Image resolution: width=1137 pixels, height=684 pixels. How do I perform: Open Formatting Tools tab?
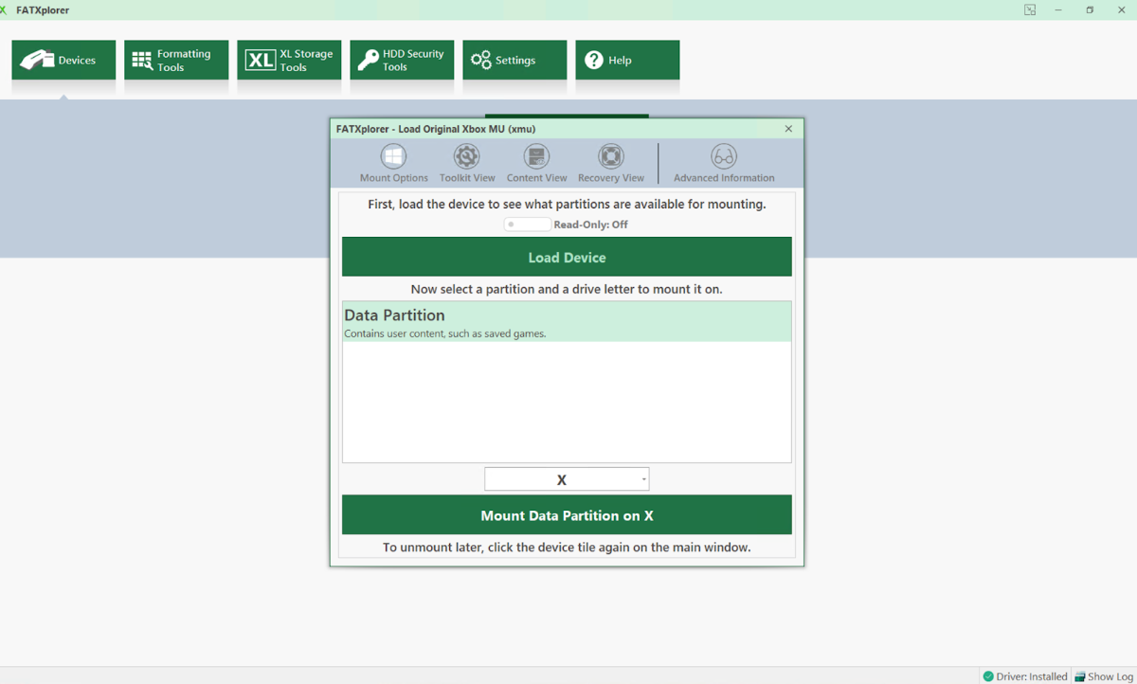coord(176,60)
